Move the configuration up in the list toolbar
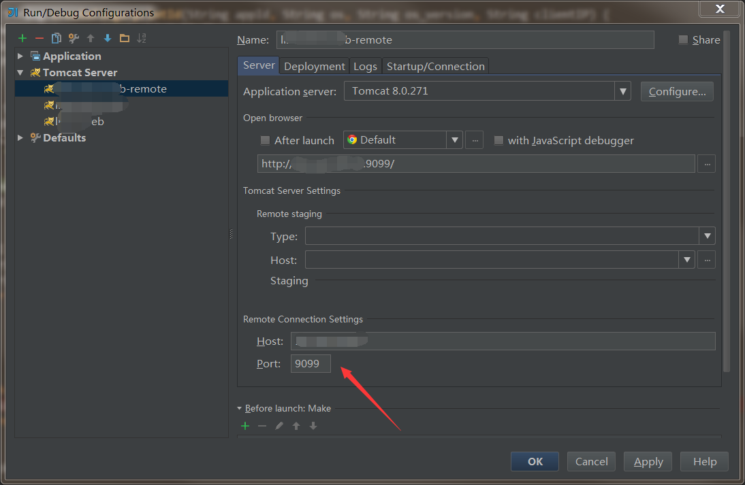The image size is (745, 485). [91, 39]
